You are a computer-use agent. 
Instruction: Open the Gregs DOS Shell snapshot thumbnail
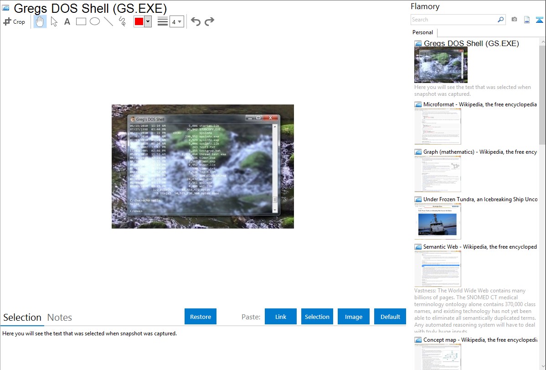point(441,65)
